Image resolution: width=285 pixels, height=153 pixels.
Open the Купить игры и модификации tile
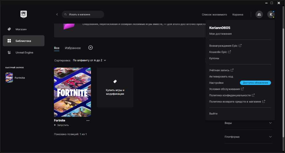115,87
